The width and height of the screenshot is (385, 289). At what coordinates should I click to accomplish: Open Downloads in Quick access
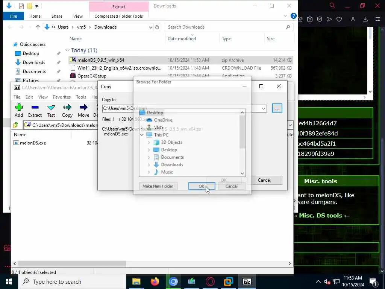(x=34, y=62)
